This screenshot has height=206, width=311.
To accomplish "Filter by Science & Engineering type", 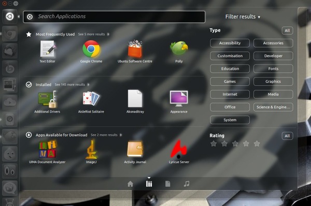I will (x=273, y=107).
